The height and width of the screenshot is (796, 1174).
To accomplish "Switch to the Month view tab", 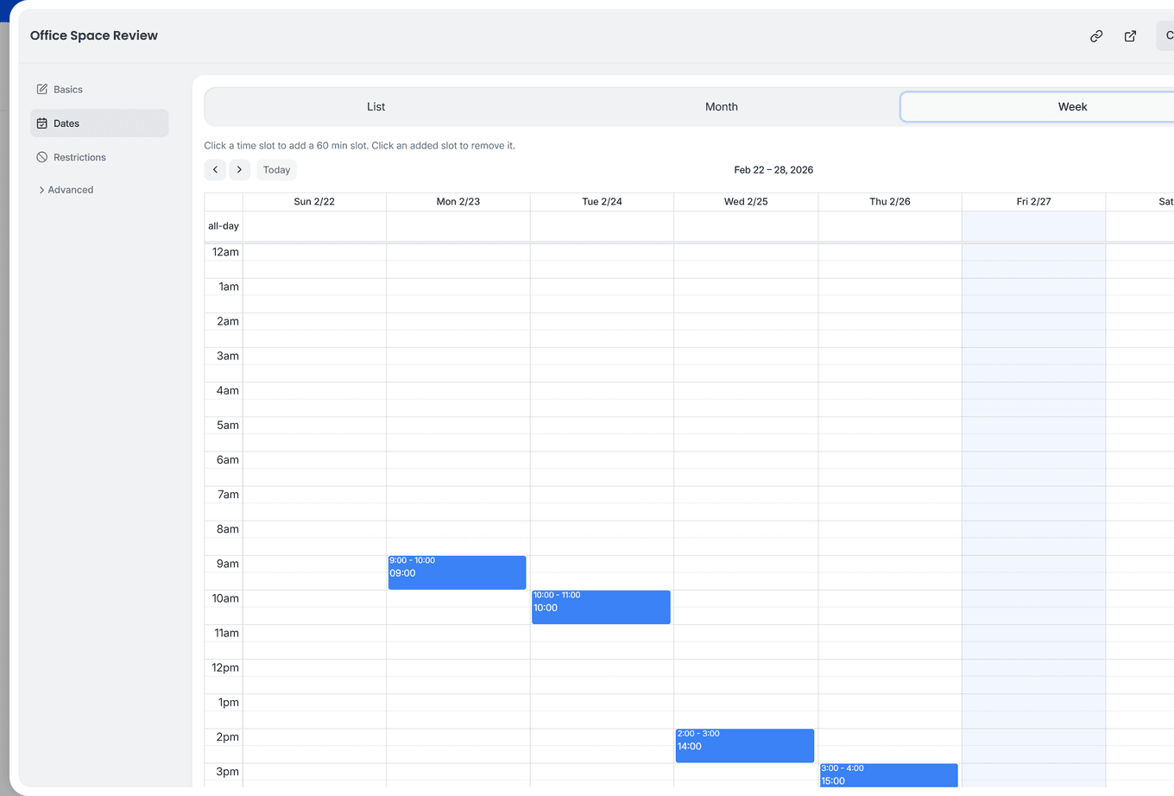I will pos(722,106).
